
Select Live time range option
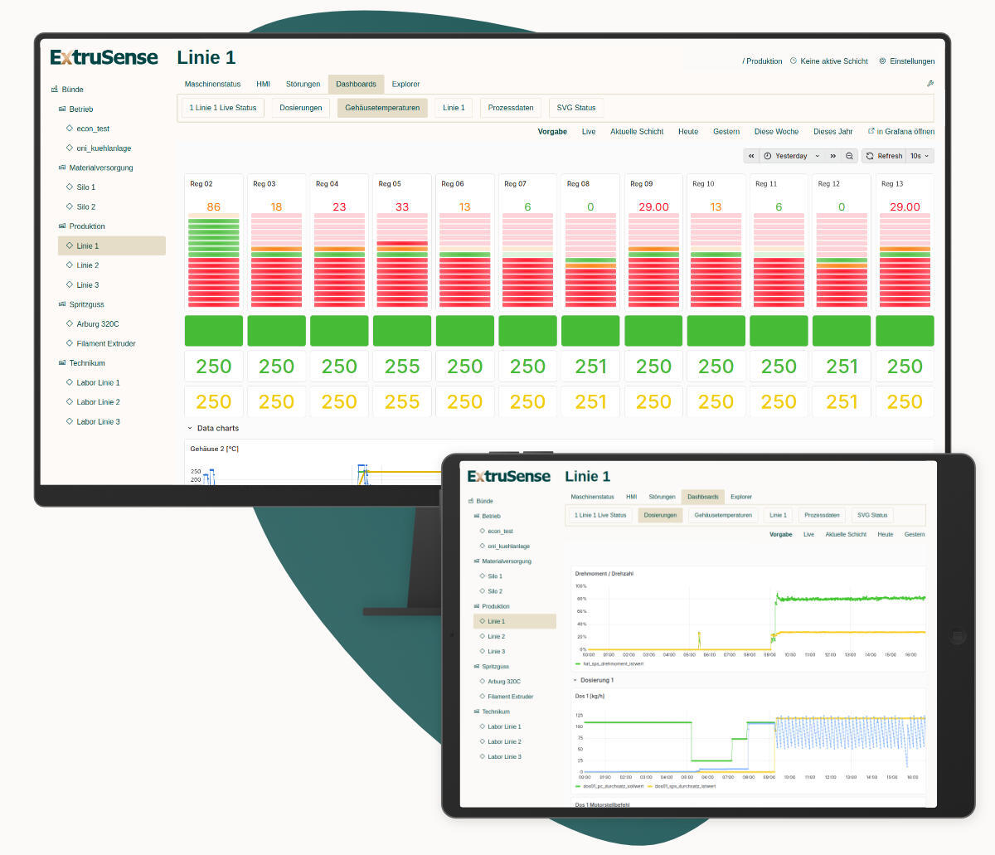coord(589,132)
